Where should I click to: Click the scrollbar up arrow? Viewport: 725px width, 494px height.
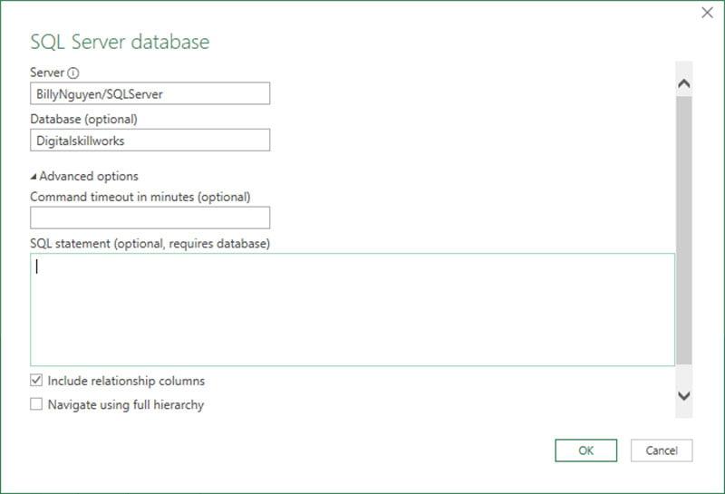click(684, 83)
